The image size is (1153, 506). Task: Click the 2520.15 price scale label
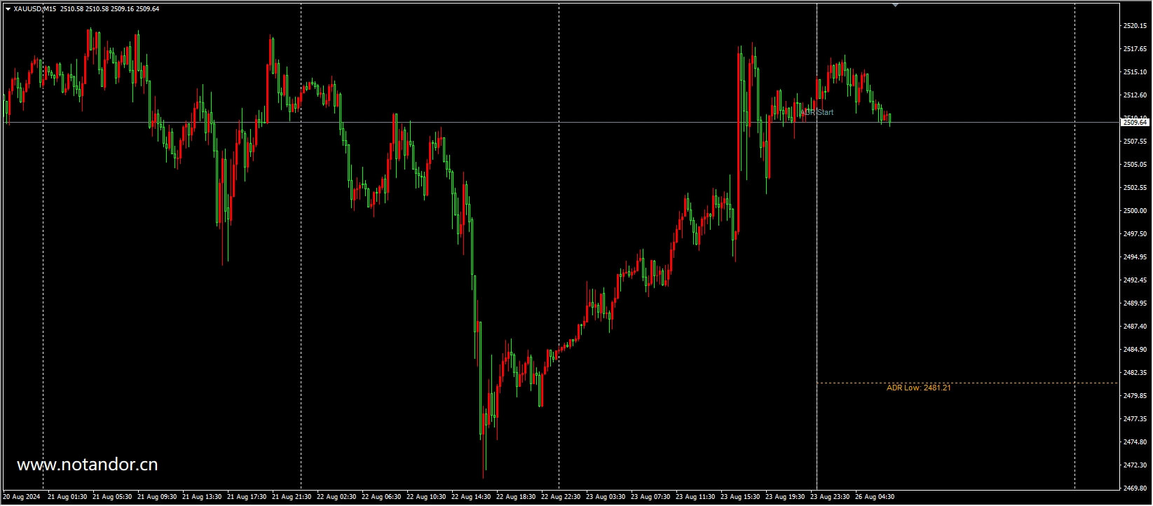(x=1135, y=26)
